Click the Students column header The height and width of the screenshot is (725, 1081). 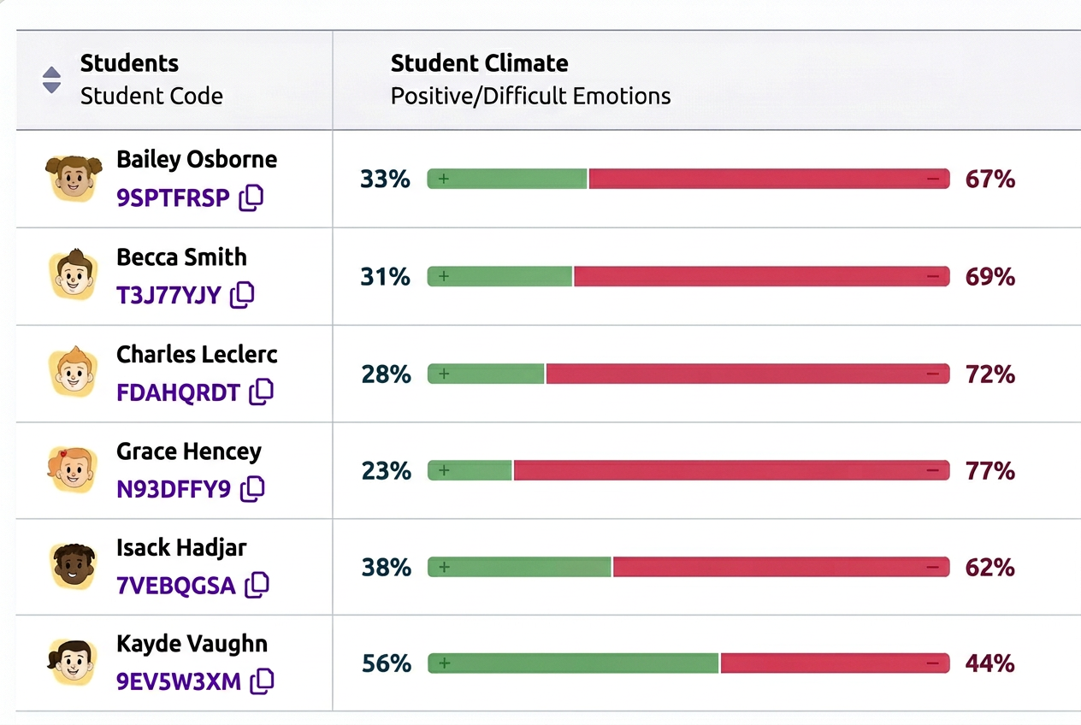click(129, 63)
